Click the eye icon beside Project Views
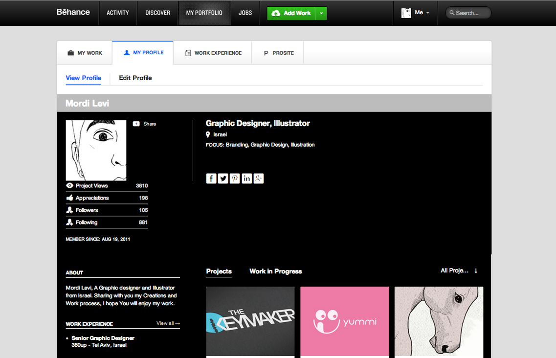Viewport: 556px width, 358px height. click(x=69, y=185)
